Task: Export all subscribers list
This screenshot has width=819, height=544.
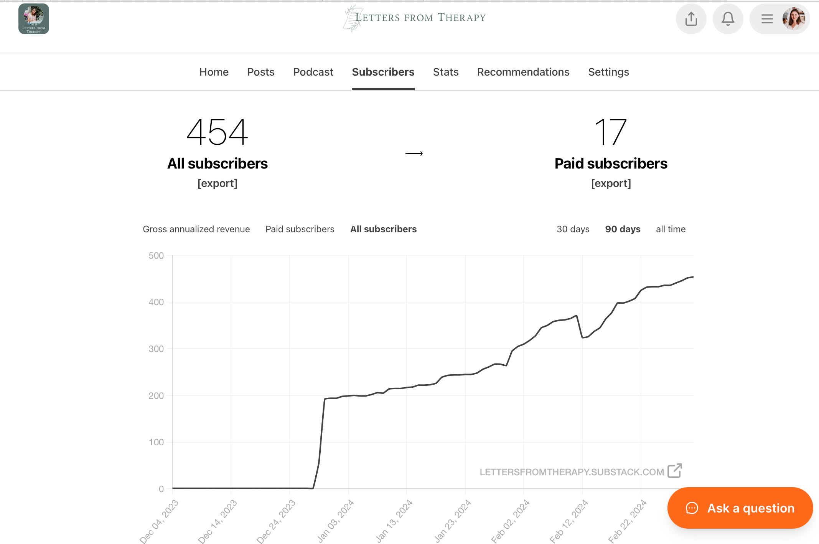Action: coord(217,184)
